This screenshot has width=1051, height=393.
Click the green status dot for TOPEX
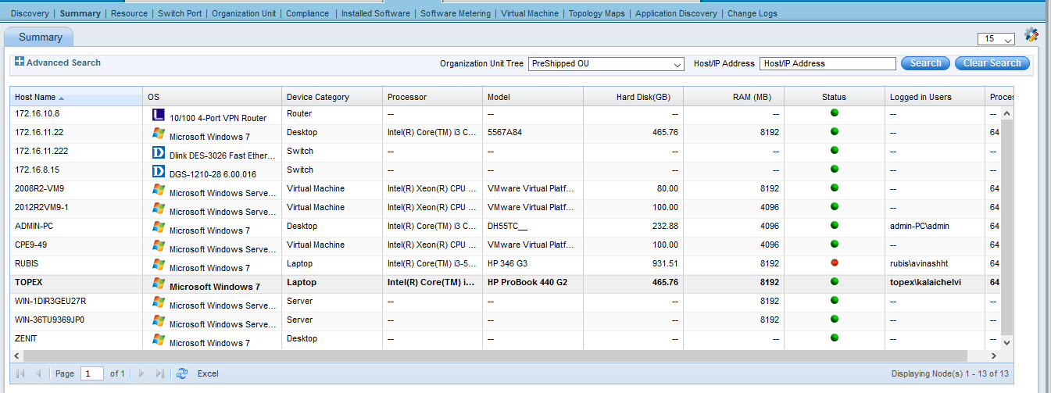834,281
